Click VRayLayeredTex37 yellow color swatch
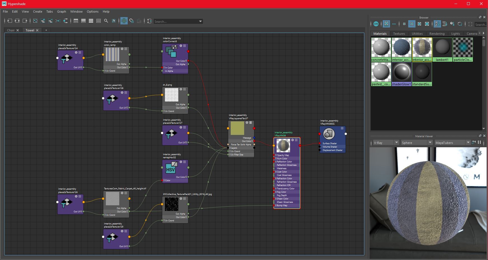The width and height of the screenshot is (488, 260). [237, 128]
